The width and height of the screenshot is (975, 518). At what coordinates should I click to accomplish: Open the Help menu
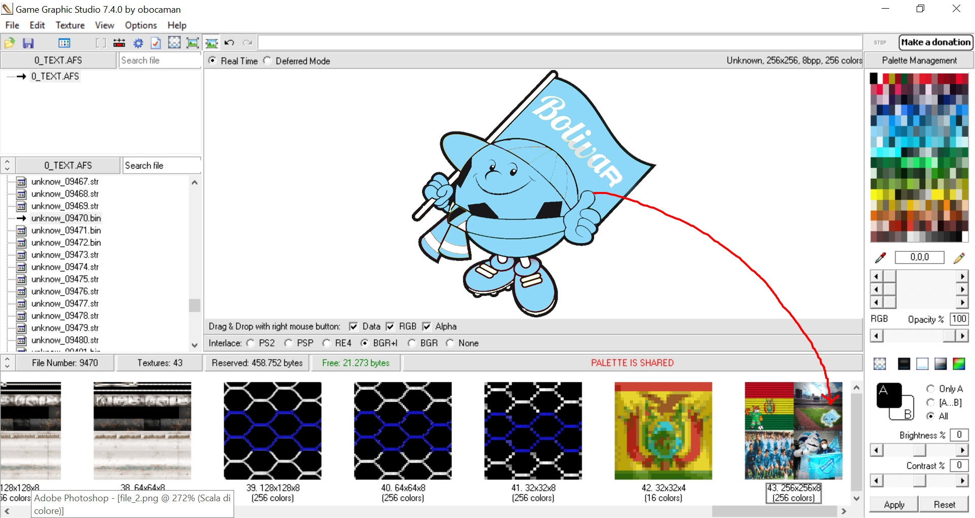(x=177, y=25)
